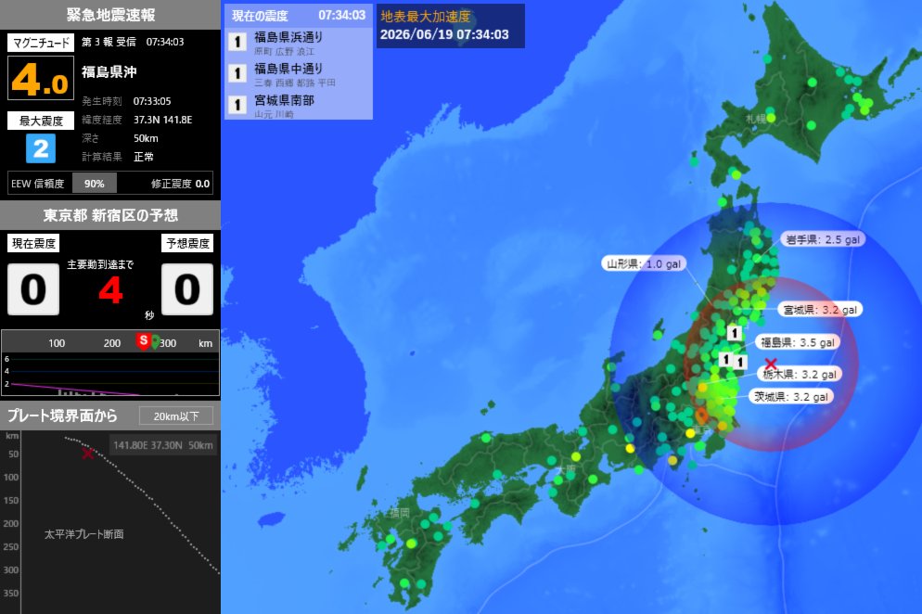Click the blue max intensity 2 icon

[x=41, y=148]
